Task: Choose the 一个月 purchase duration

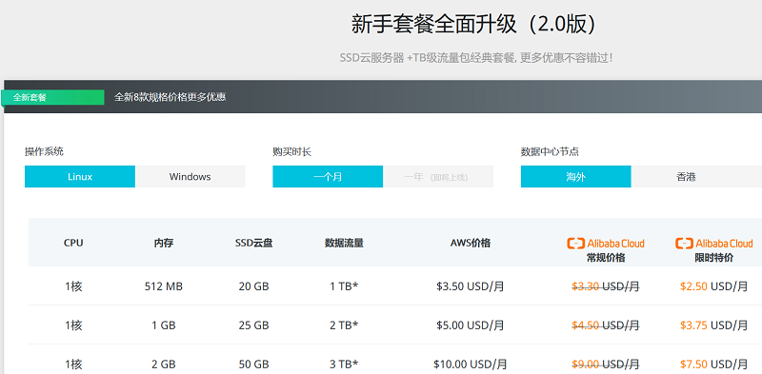Action: pyautogui.click(x=328, y=177)
